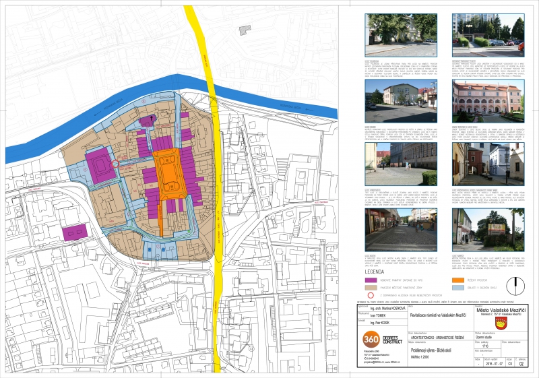The width and height of the screenshot is (539, 378).
Task: Click the caption text under the first photo
Action: 401,67
